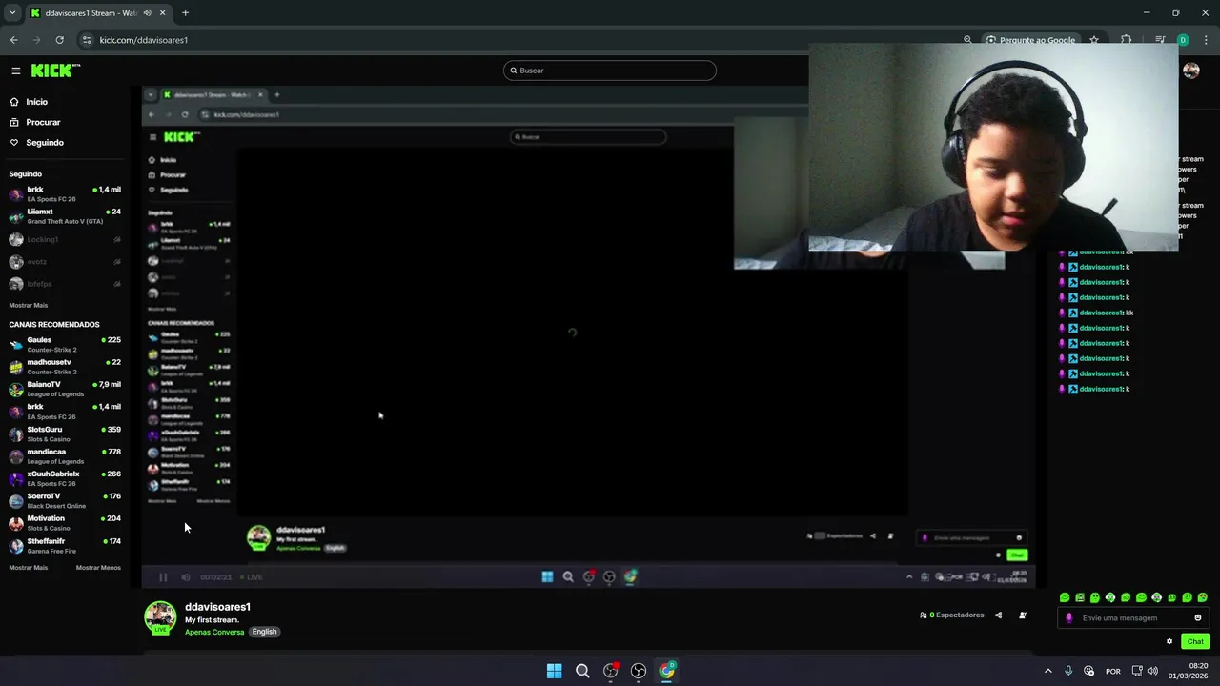The width and height of the screenshot is (1220, 686).
Task: Open Windows Start menu
Action: pos(554,671)
